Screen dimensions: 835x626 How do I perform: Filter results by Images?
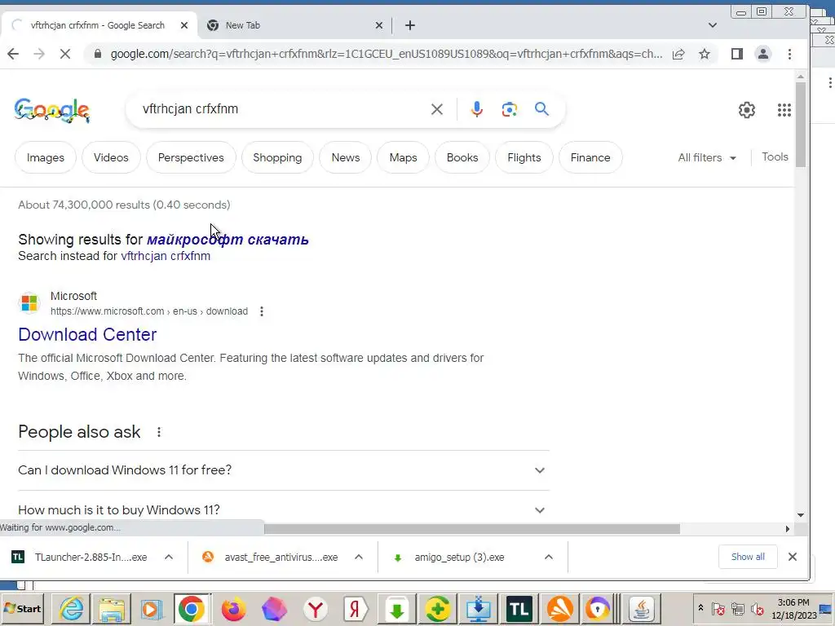[46, 157]
